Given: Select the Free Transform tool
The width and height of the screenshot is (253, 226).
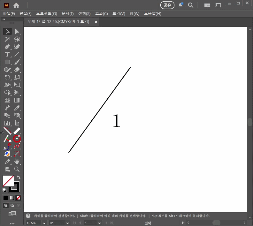Looking at the screenshot, I should click(17, 85).
